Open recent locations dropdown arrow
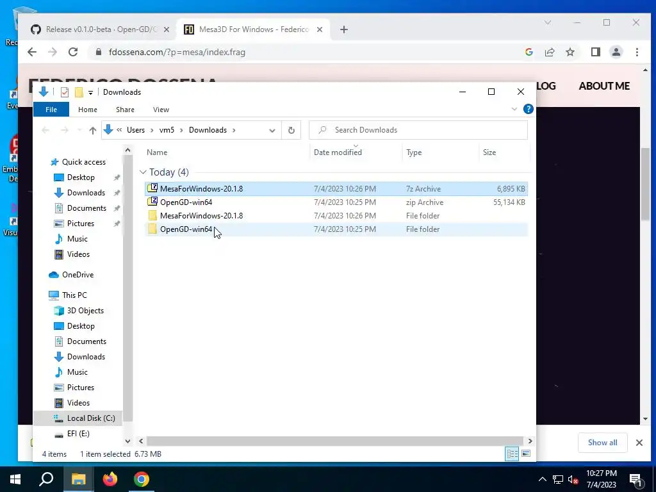The width and height of the screenshot is (656, 492). 79,130
